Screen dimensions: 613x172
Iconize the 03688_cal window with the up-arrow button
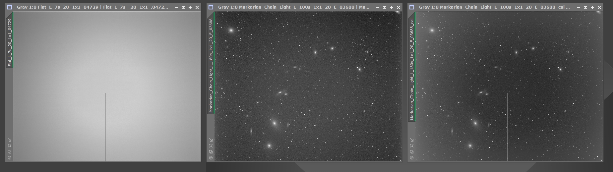point(585,7)
